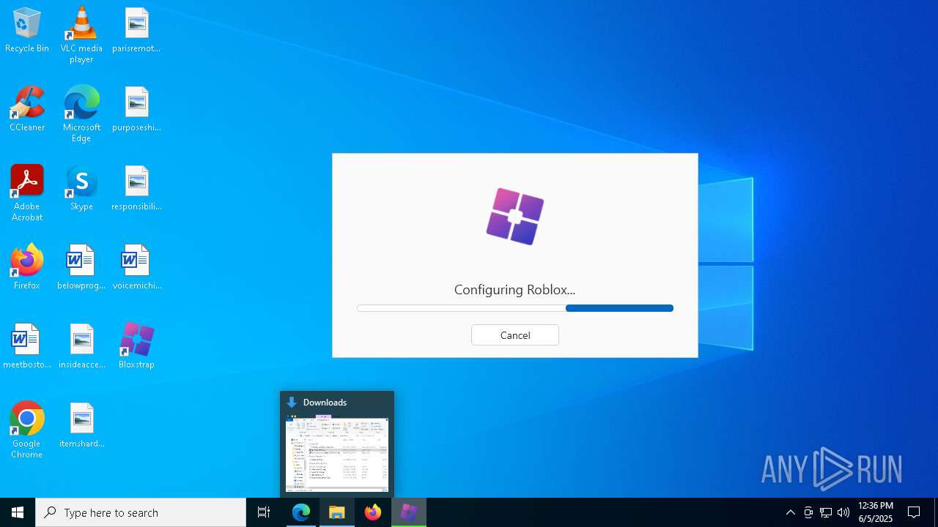Viewport: 938px width, 527px height.
Task: Switch to Firefox on the taskbar
Action: (x=373, y=512)
